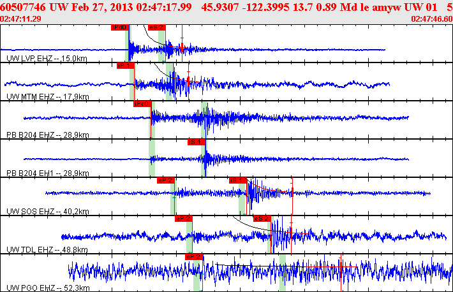This screenshot has height=292, width=453.
Task: Select the P pick flag on TDL trace
Action: [x=183, y=218]
